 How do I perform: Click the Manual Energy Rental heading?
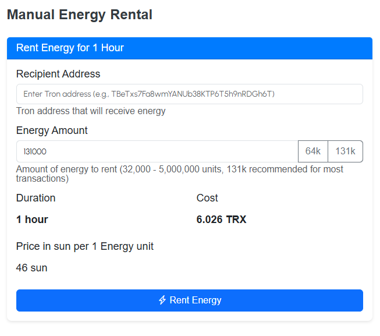pyautogui.click(x=80, y=15)
